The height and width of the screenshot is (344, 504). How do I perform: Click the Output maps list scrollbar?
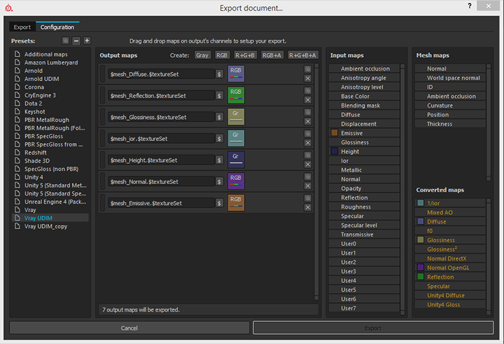pyautogui.click(x=317, y=181)
